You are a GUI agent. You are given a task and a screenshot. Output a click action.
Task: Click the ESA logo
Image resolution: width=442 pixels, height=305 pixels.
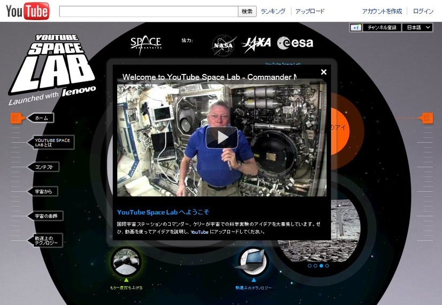tap(295, 43)
